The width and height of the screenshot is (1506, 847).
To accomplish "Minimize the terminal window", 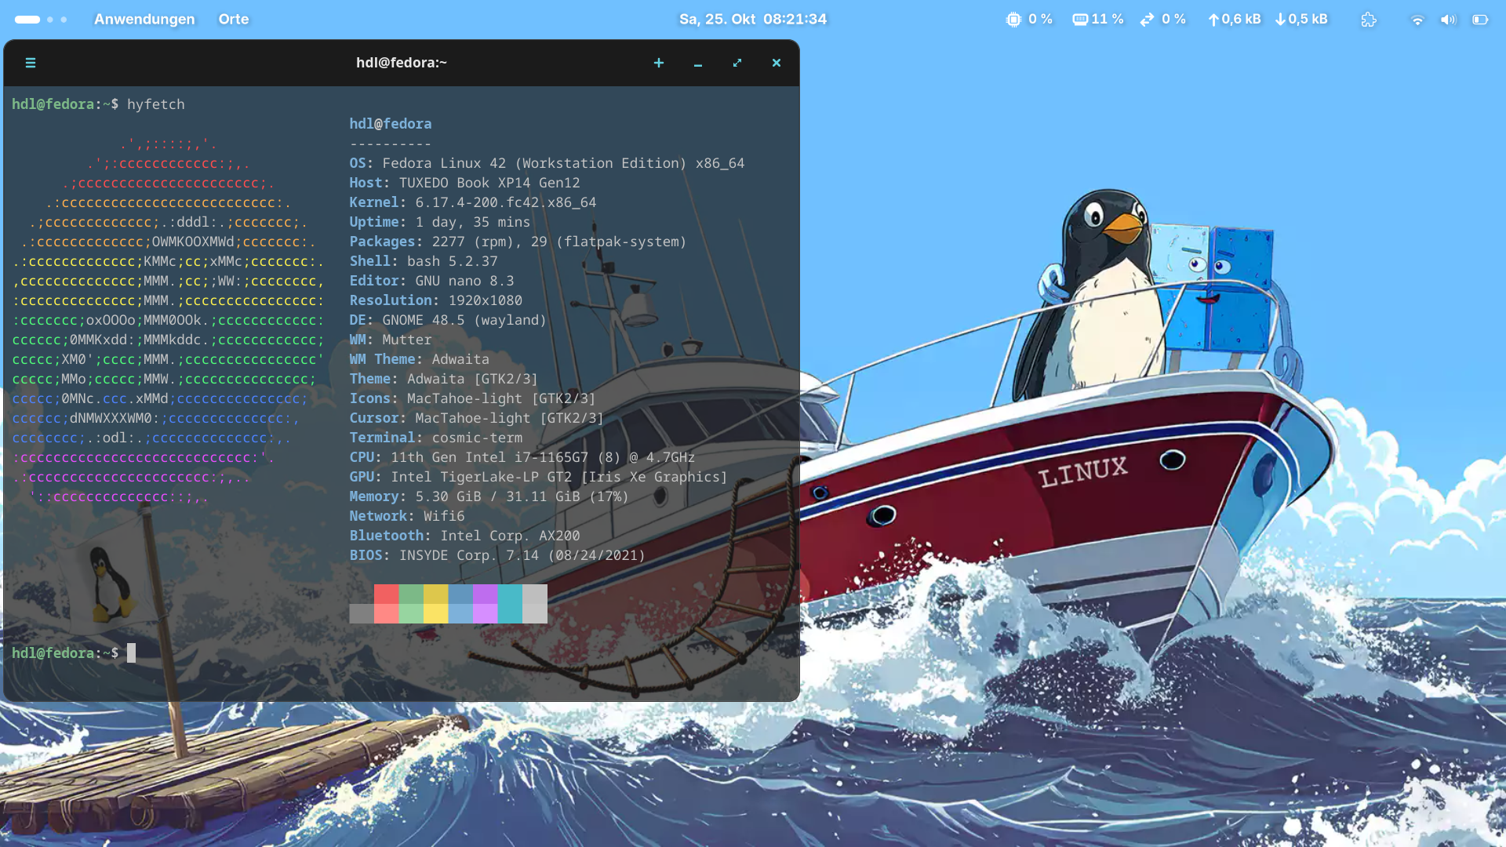I will [x=698, y=63].
